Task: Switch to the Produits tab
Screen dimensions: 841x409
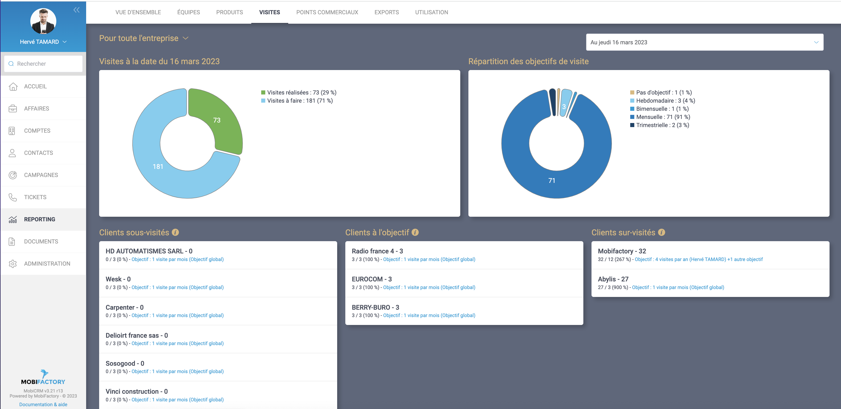Action: 229,12
